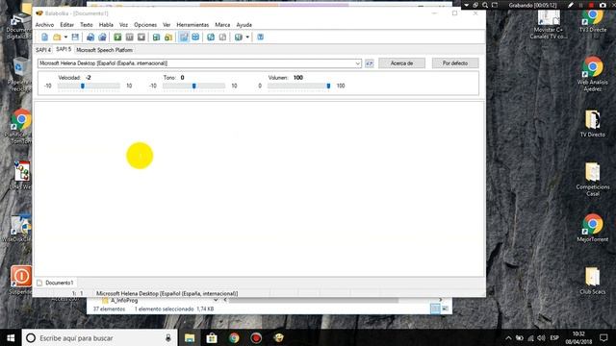Click the blue icon right of highlighted toggle
The width and height of the screenshot is (616, 346).
[195, 37]
